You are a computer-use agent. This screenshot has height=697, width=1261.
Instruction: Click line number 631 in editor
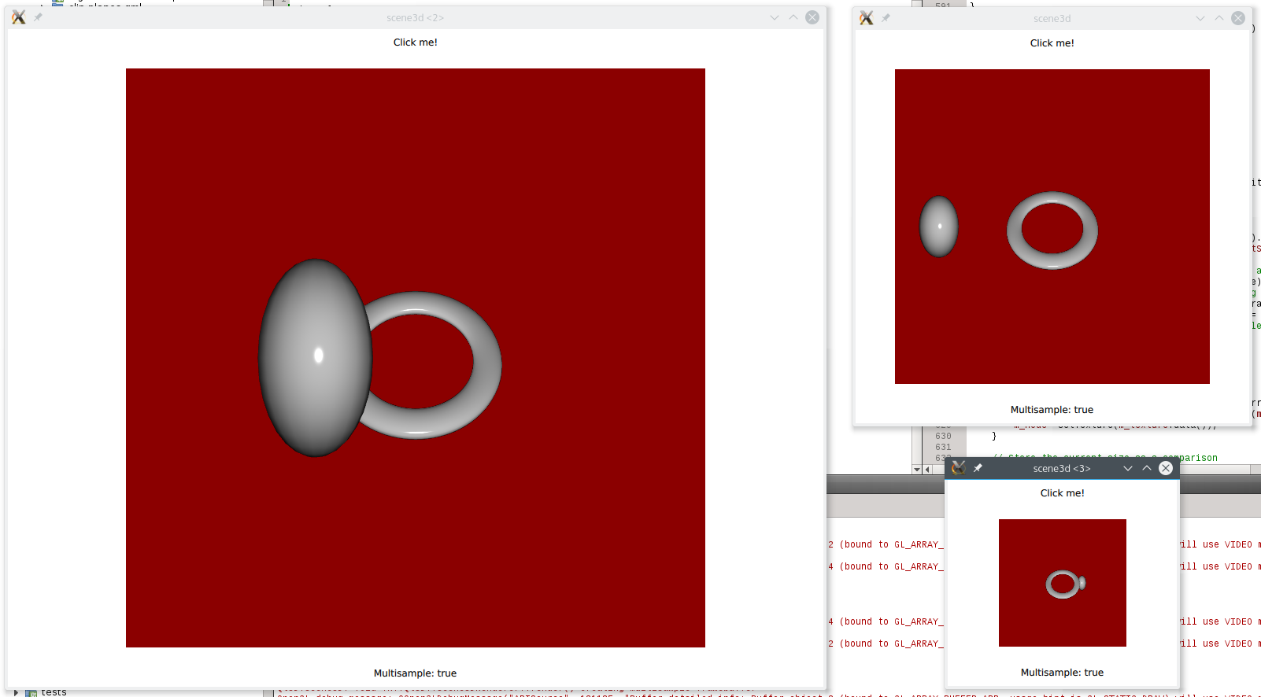coord(943,447)
